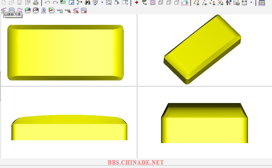Click the open folder toolbar button
Image resolution: width=272 pixels, height=168 pixels.
click(11, 3)
